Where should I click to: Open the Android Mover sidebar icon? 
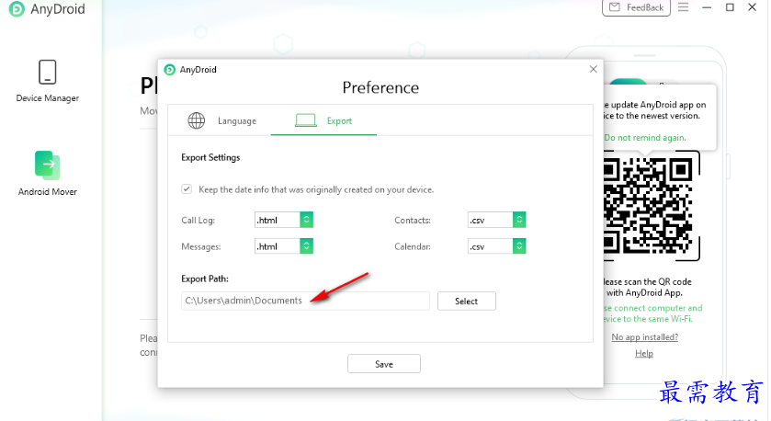(x=47, y=165)
